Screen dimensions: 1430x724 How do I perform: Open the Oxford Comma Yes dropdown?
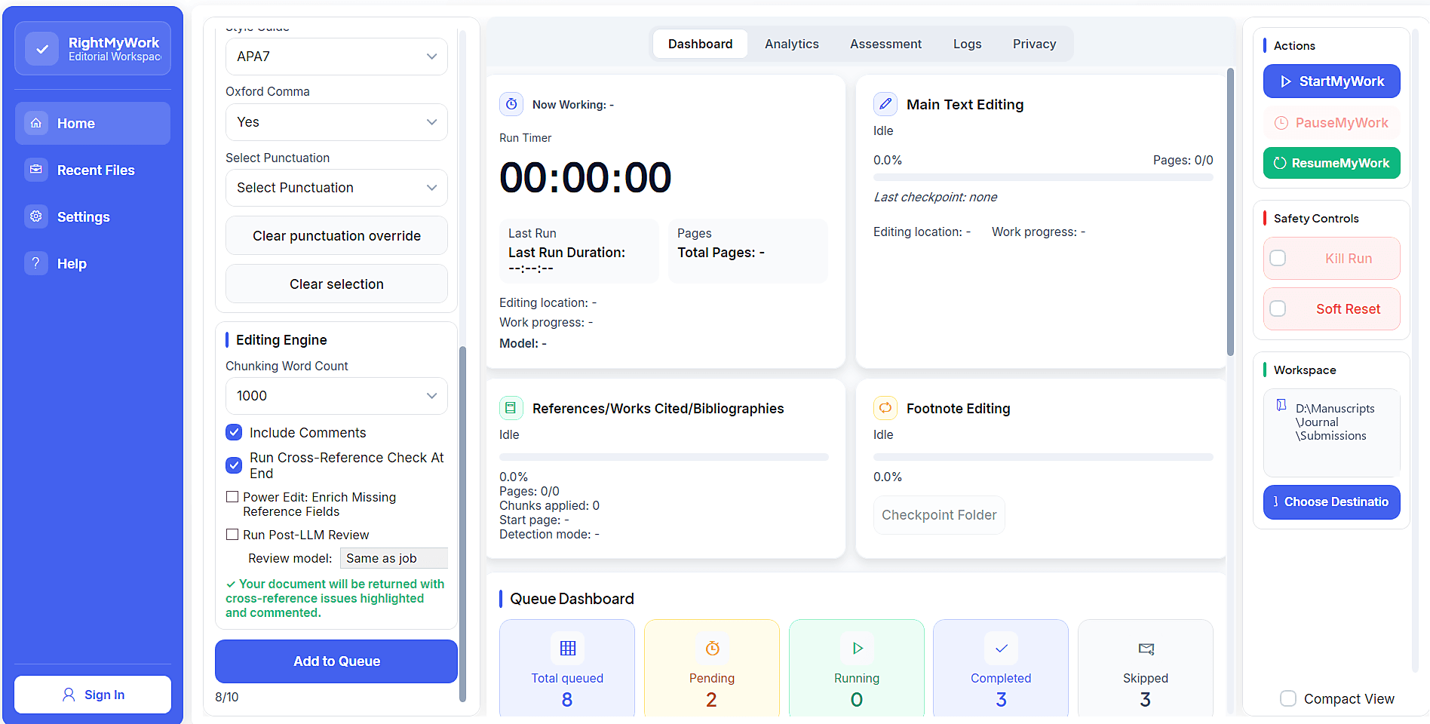pyautogui.click(x=336, y=122)
